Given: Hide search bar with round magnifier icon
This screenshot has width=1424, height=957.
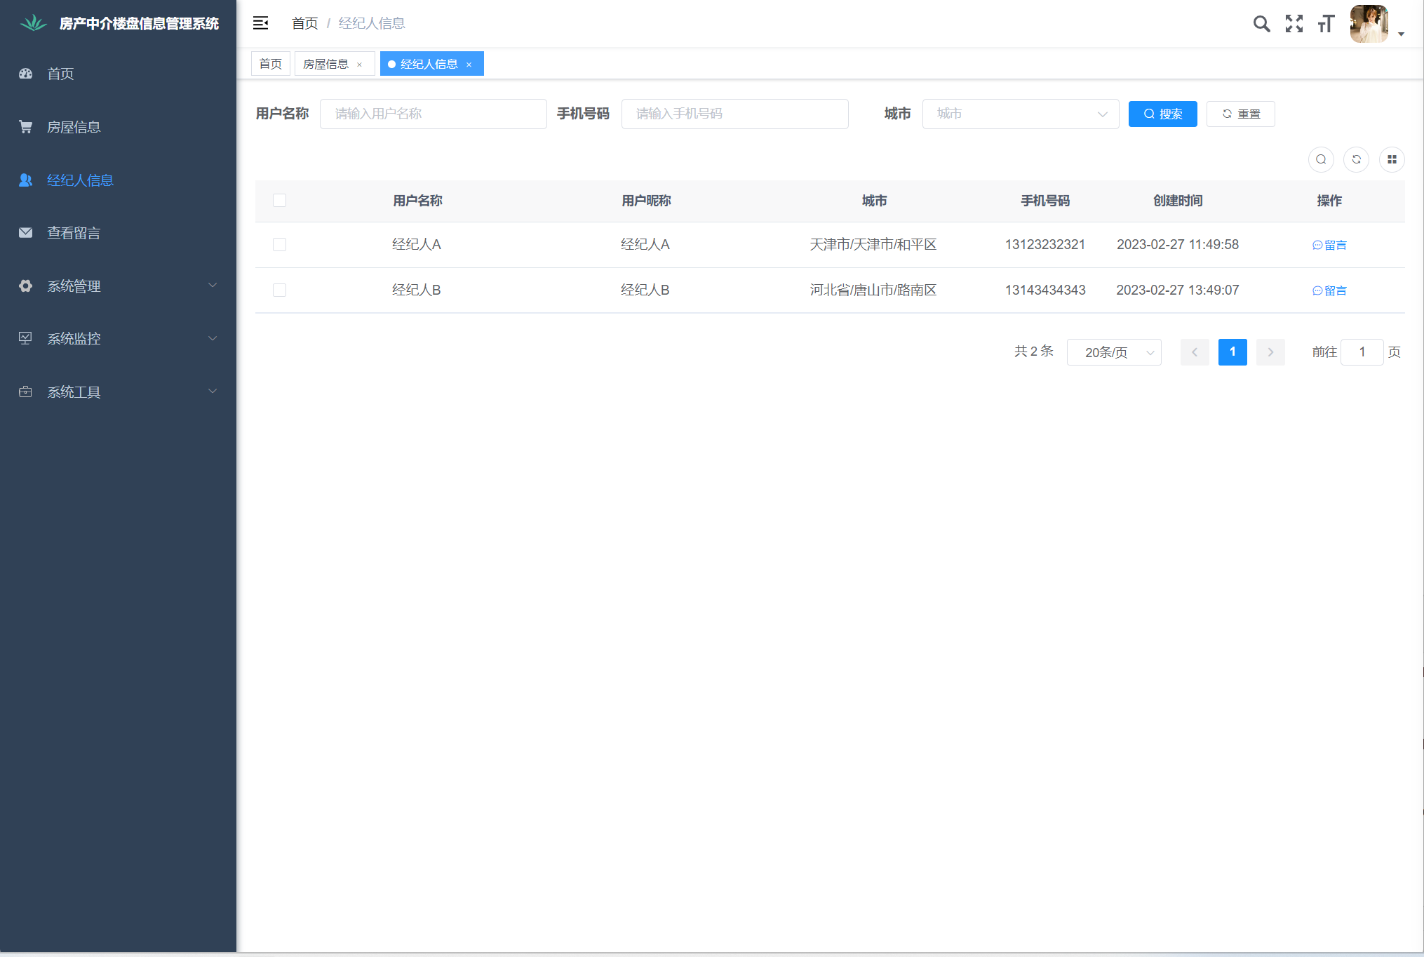Looking at the screenshot, I should point(1321,159).
